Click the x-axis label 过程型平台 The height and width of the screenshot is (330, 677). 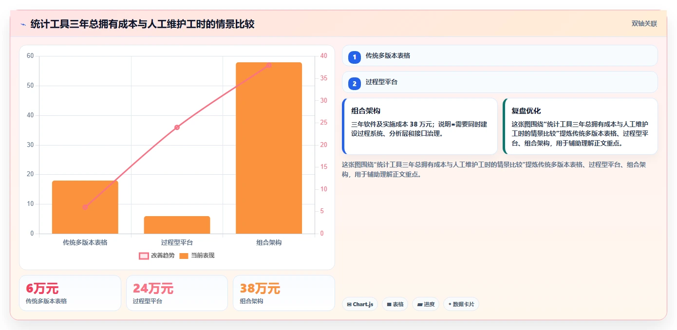coord(177,242)
